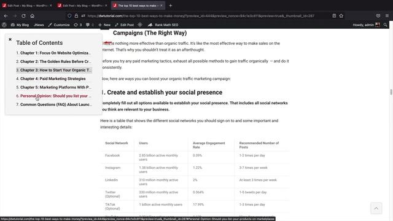Click the scroll-to-top arrow button
393x221 pixels.
pyautogui.click(x=376, y=208)
